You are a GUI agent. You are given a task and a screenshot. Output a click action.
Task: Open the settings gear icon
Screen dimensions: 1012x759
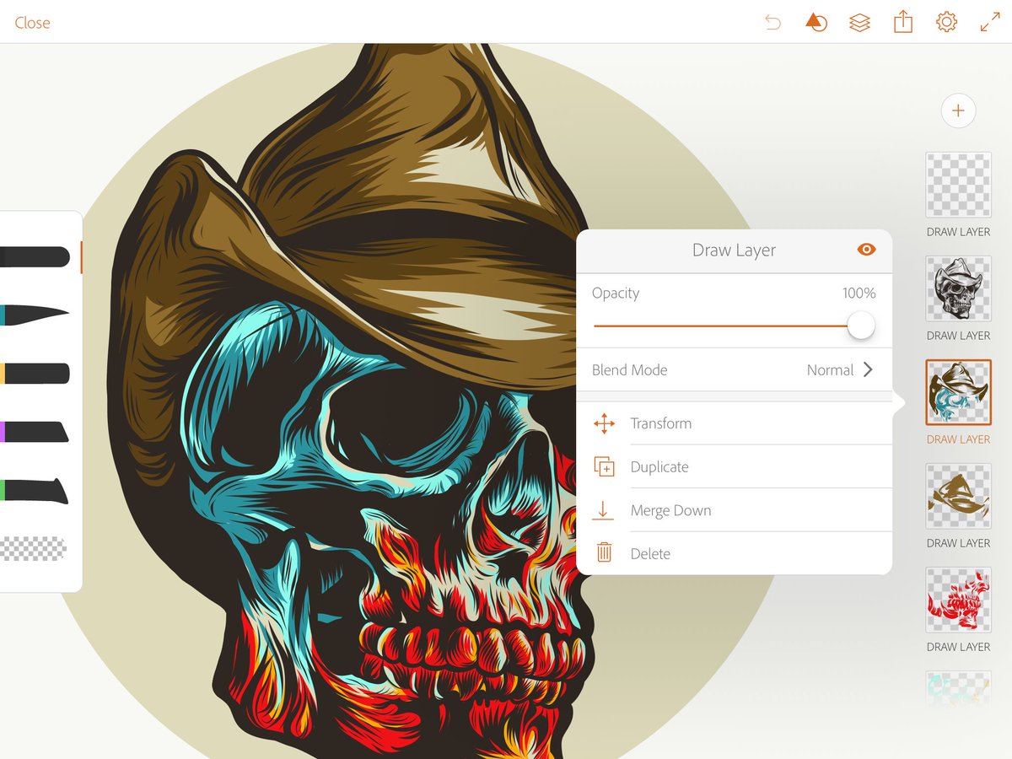[946, 23]
